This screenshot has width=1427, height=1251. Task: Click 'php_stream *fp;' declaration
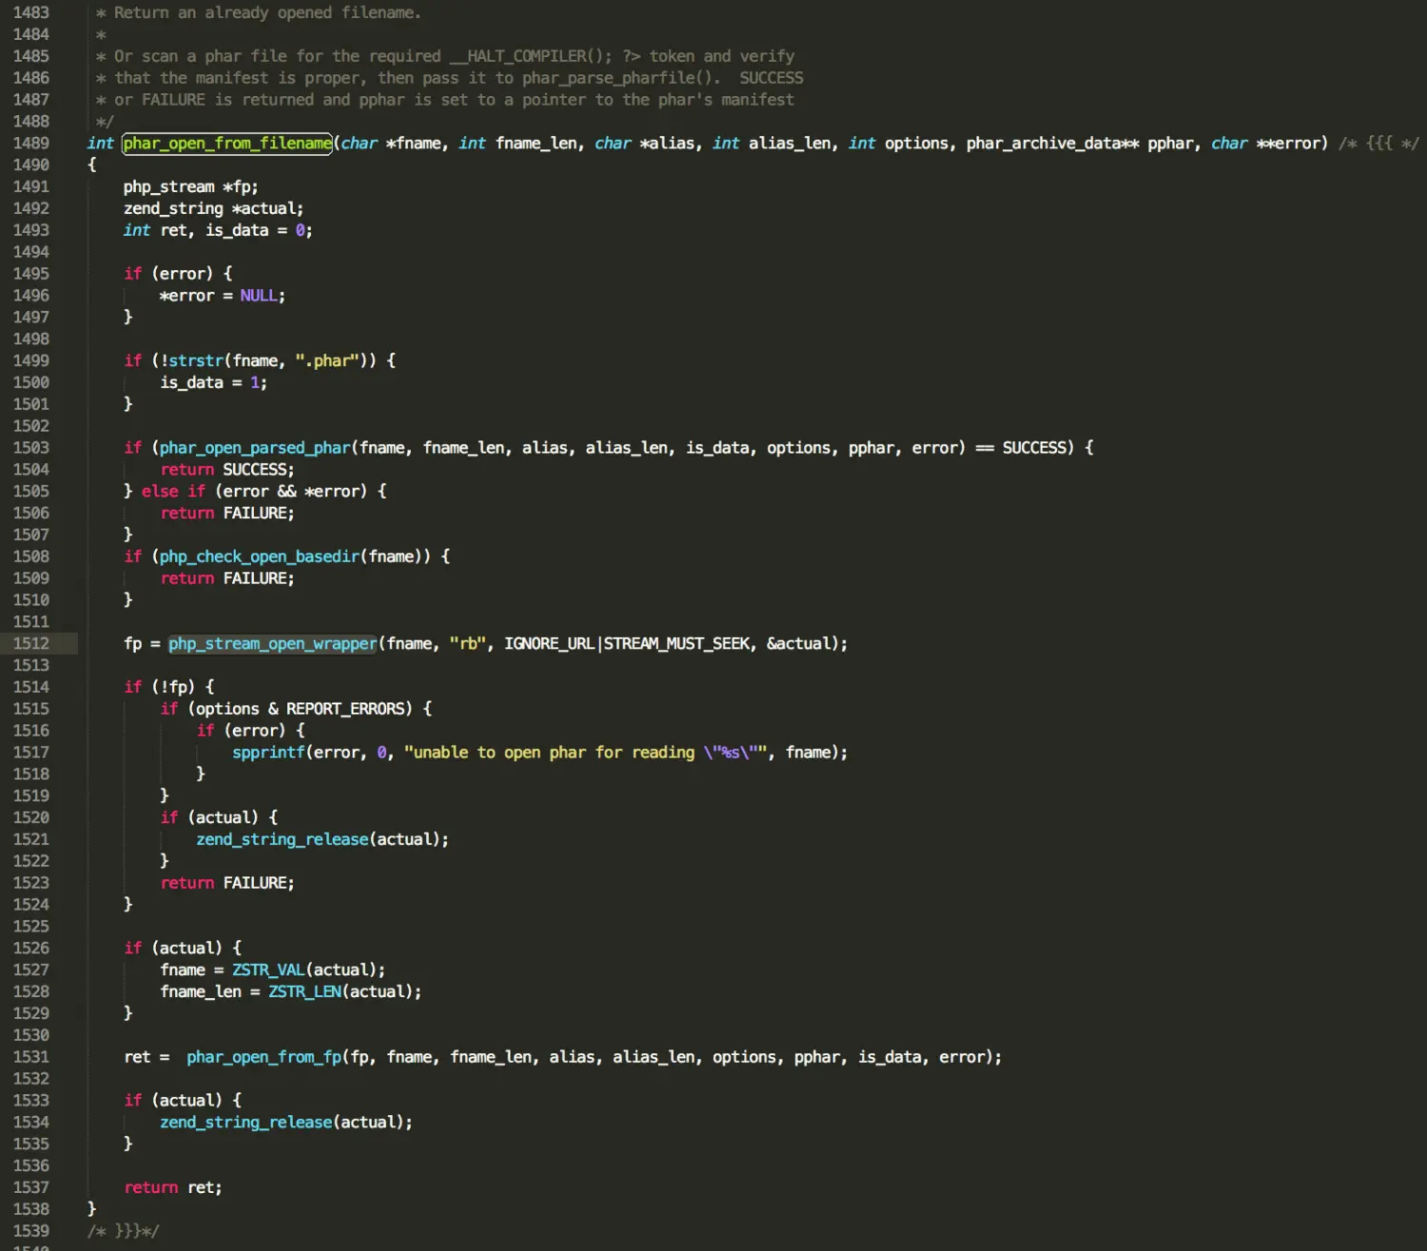(190, 187)
